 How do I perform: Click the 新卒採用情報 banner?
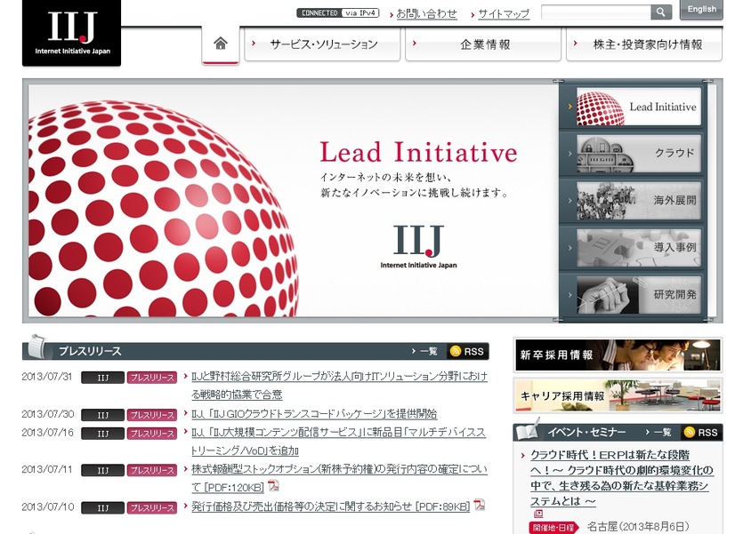pos(618,355)
